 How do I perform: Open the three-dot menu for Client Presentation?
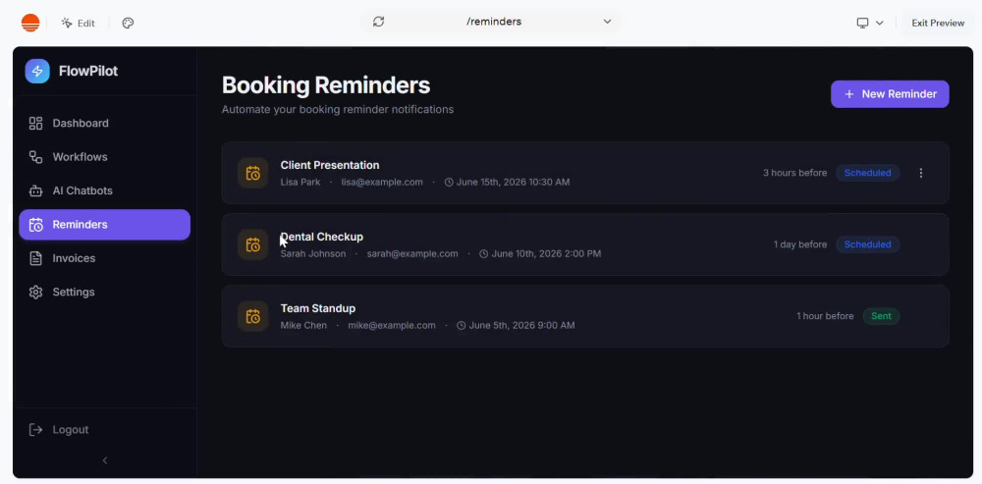tap(921, 173)
